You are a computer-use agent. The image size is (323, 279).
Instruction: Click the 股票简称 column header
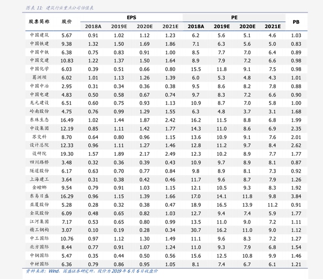(x=39, y=21)
